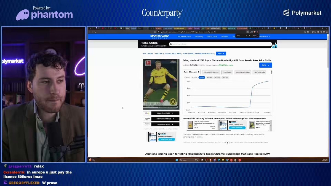Reload the page with the browser refresh icon
The image size is (331, 186).
pos(95,32)
